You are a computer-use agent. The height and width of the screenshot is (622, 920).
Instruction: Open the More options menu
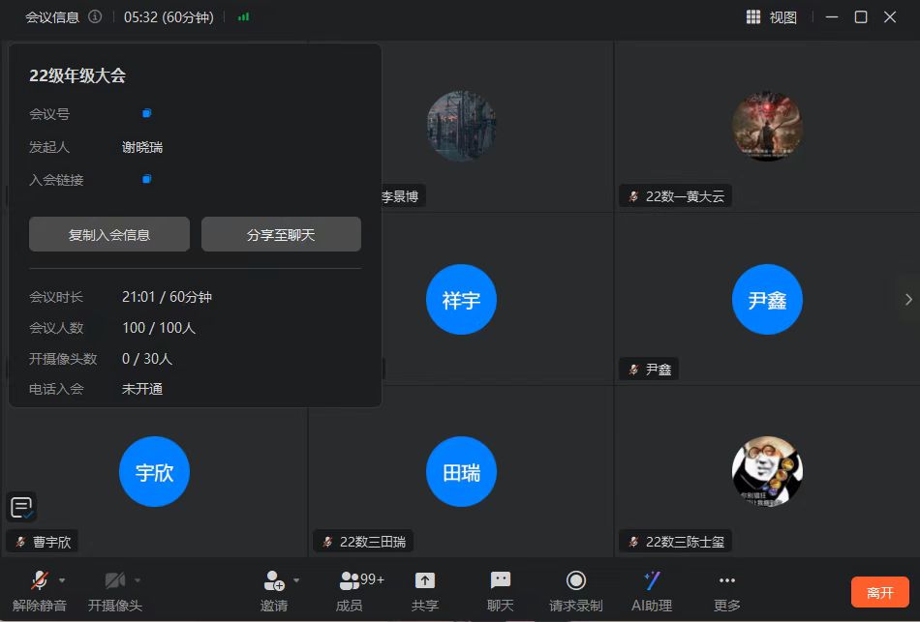coord(726,589)
